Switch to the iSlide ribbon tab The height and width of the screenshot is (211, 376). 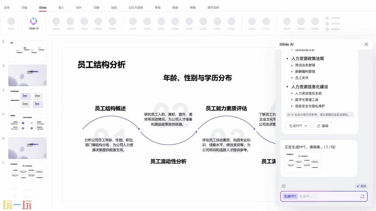click(x=42, y=7)
